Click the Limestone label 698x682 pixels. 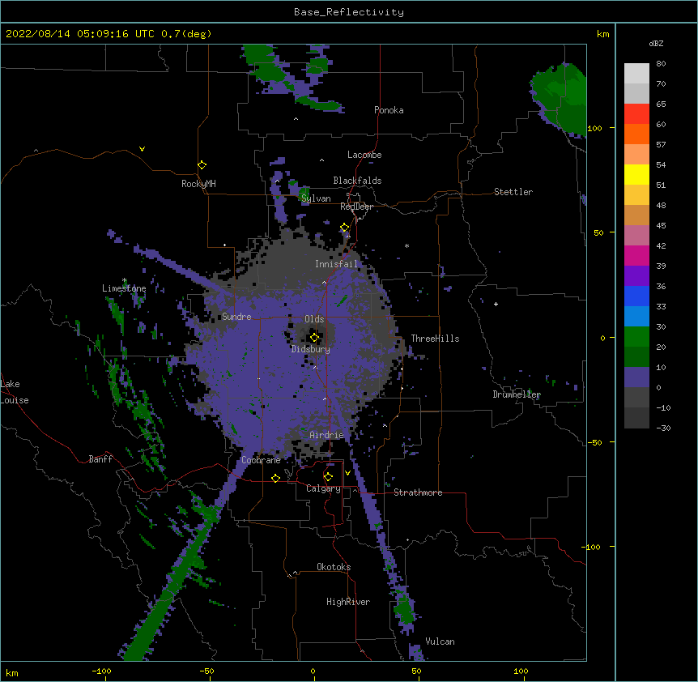pyautogui.click(x=124, y=288)
